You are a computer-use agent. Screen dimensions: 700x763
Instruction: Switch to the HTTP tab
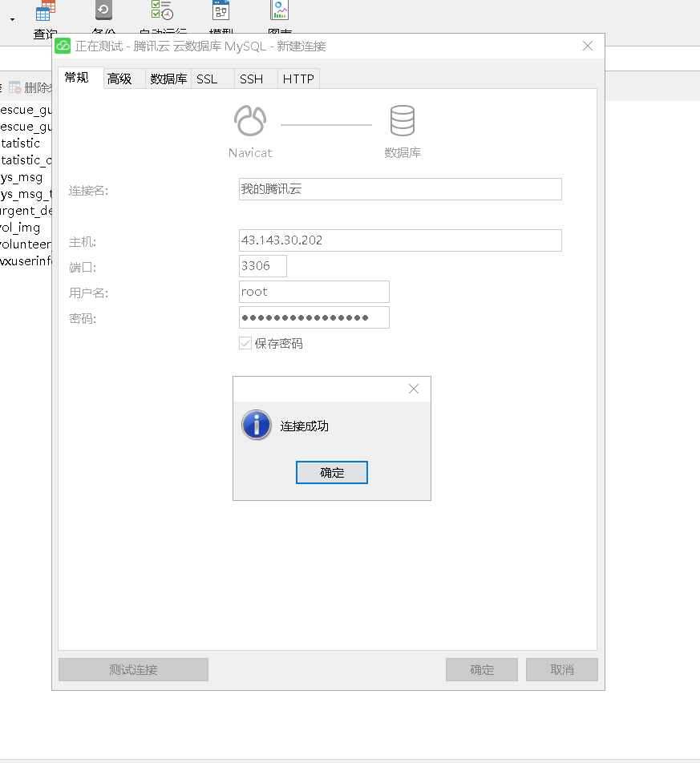click(298, 79)
